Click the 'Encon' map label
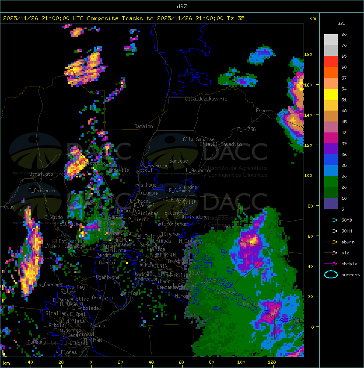 [x=262, y=111]
